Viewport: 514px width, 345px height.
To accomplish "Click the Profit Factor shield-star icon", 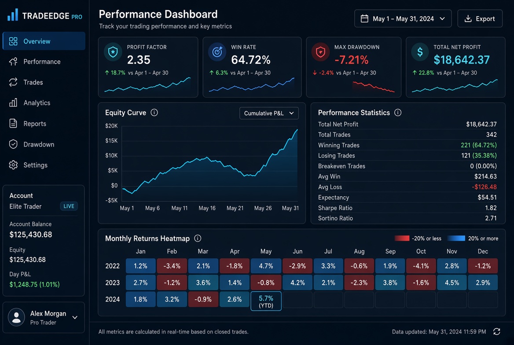I will coord(113,52).
